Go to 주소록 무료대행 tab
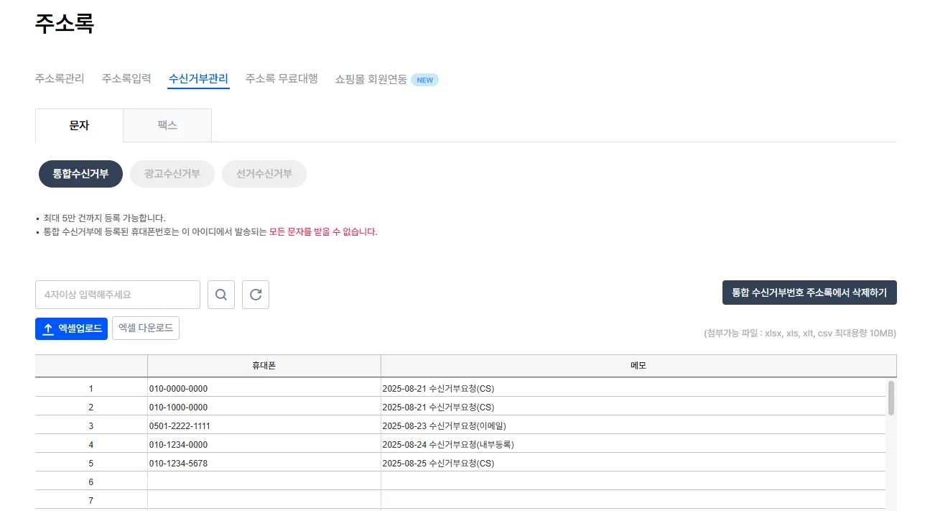This screenshot has height=511, width=930. [282, 78]
